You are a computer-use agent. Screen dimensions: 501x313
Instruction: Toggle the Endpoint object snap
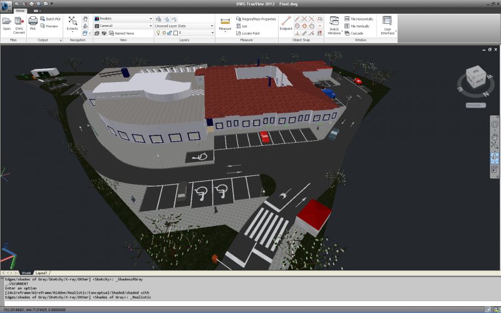[286, 23]
